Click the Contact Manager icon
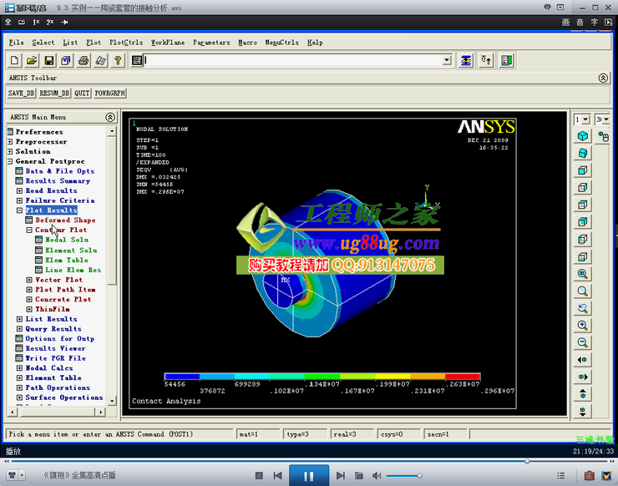The image size is (618, 486). tap(506, 61)
